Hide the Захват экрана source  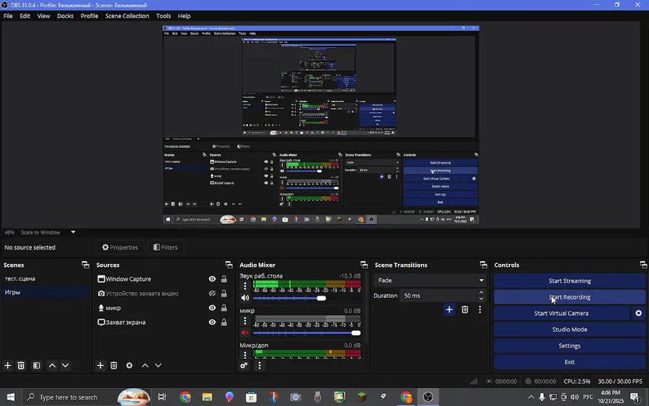coord(212,322)
